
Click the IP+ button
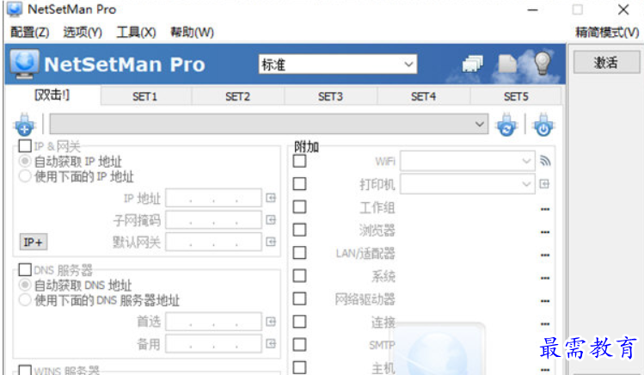coord(34,242)
